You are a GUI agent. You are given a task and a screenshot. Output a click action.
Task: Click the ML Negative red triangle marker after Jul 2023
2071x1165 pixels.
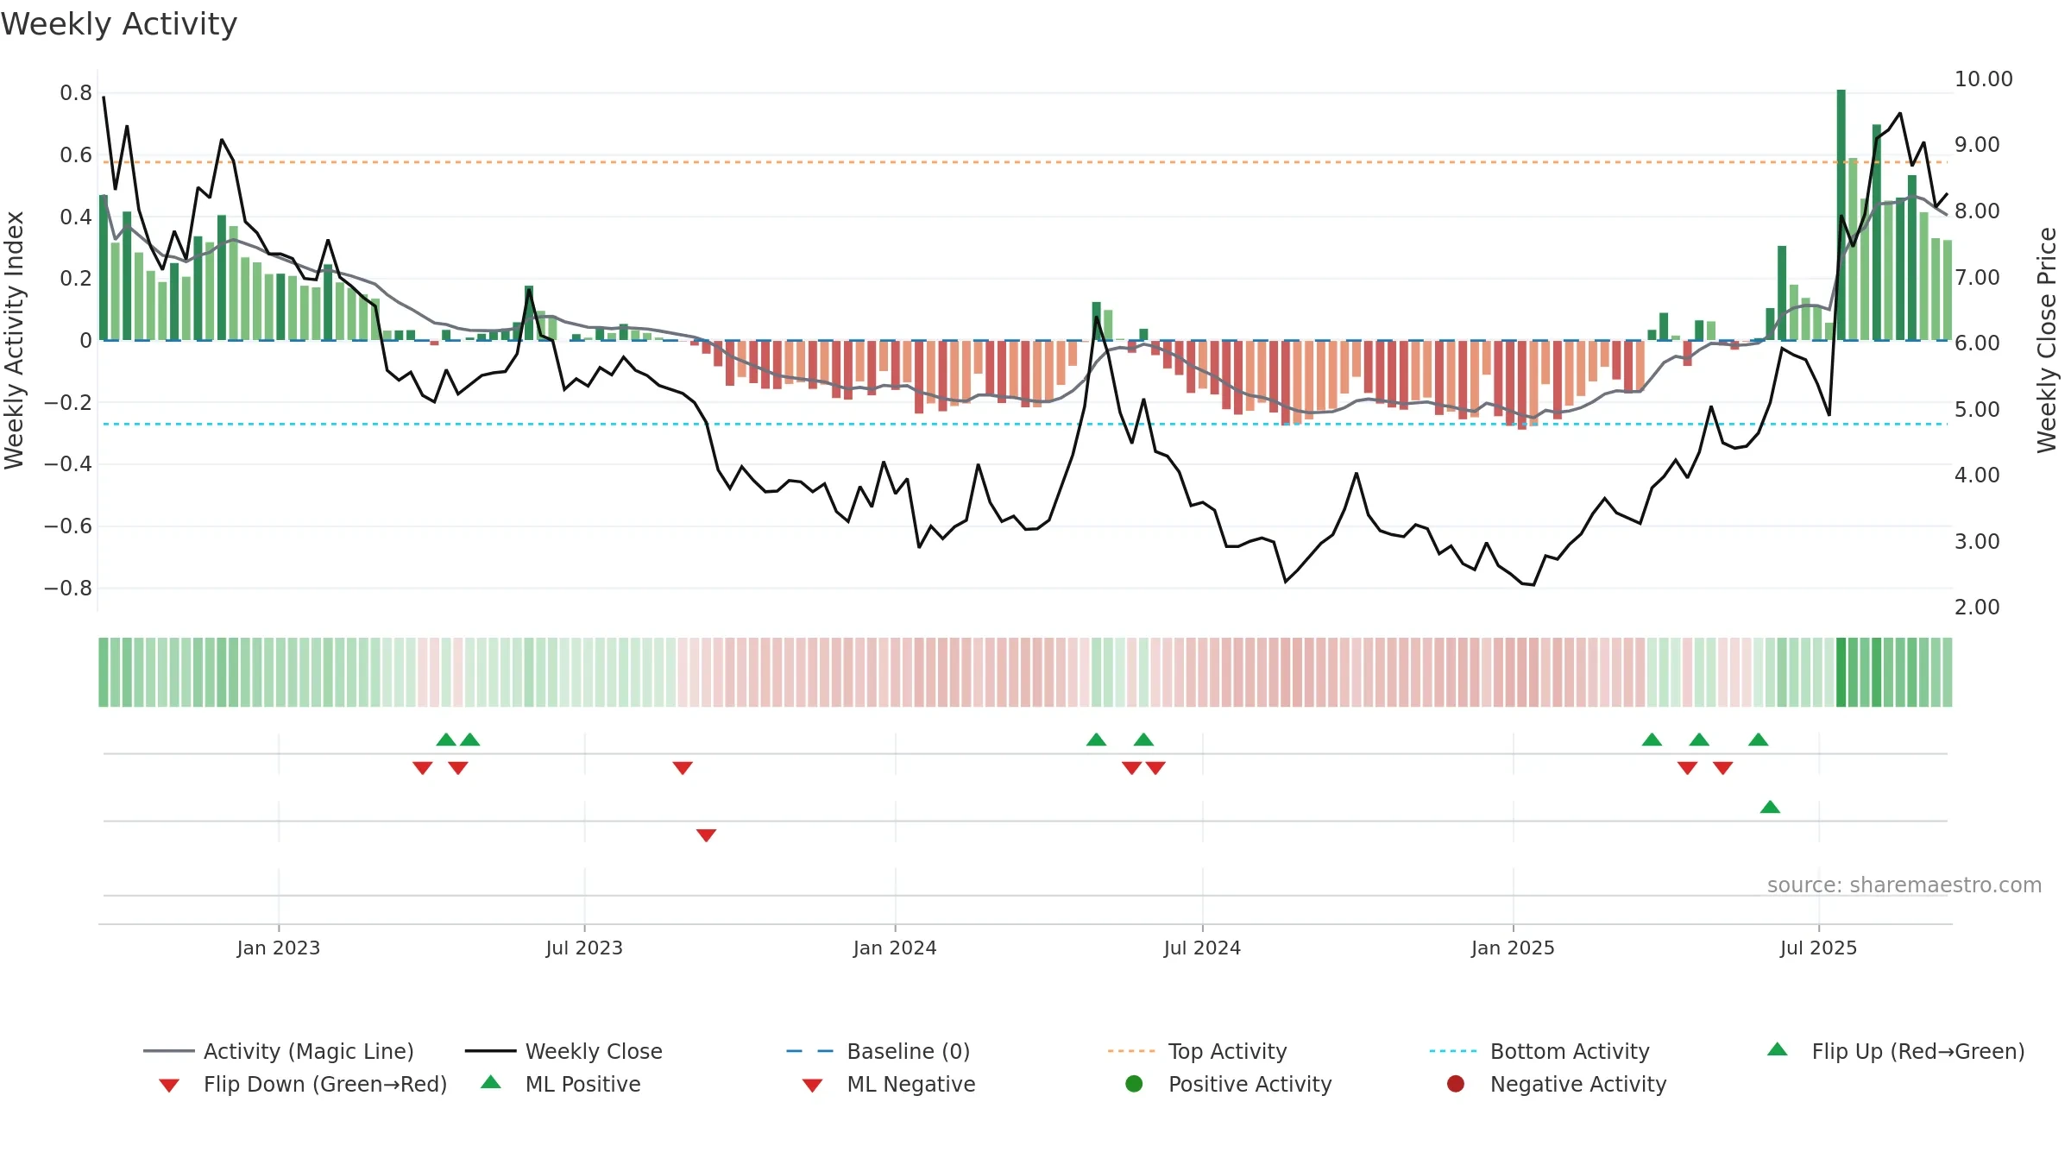click(x=706, y=835)
